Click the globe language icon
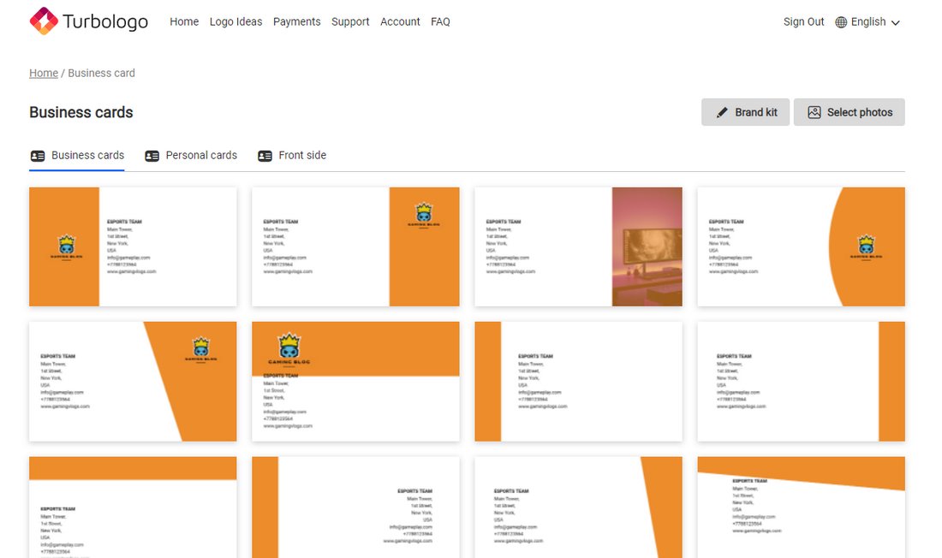The image size is (942, 558). tap(841, 22)
